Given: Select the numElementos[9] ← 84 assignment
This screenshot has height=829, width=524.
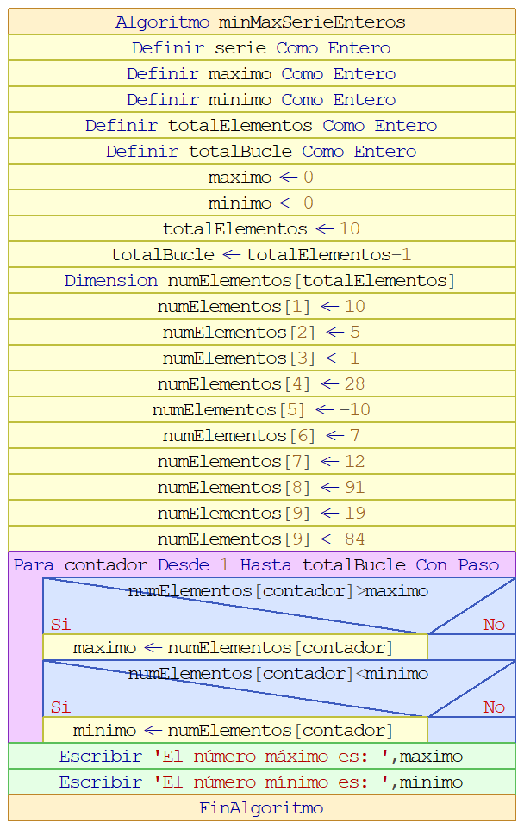Looking at the screenshot, I should point(262,539).
